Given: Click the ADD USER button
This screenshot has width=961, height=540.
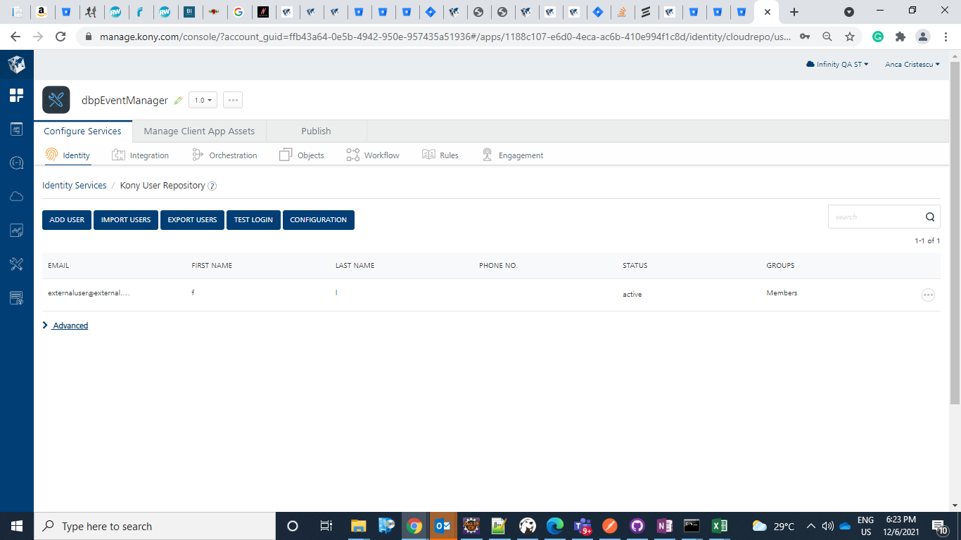Looking at the screenshot, I should click(67, 220).
